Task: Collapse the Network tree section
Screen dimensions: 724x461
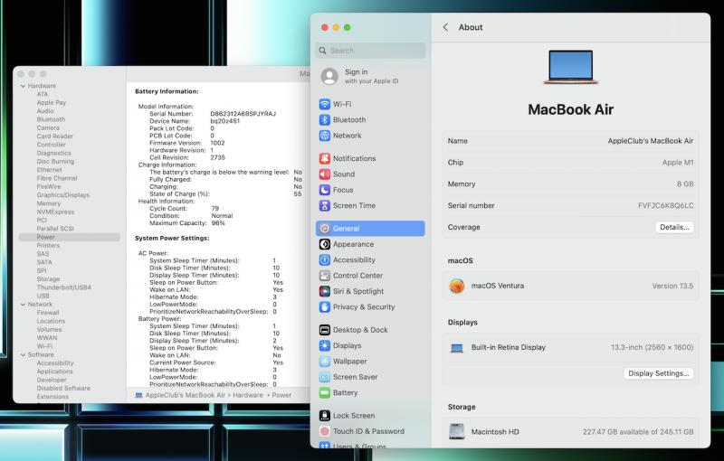Action: 23,305
